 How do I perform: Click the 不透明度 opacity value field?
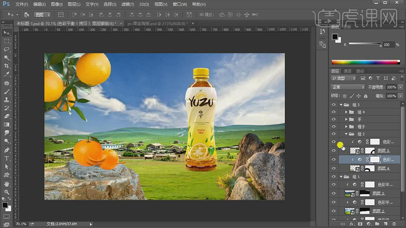click(x=391, y=87)
